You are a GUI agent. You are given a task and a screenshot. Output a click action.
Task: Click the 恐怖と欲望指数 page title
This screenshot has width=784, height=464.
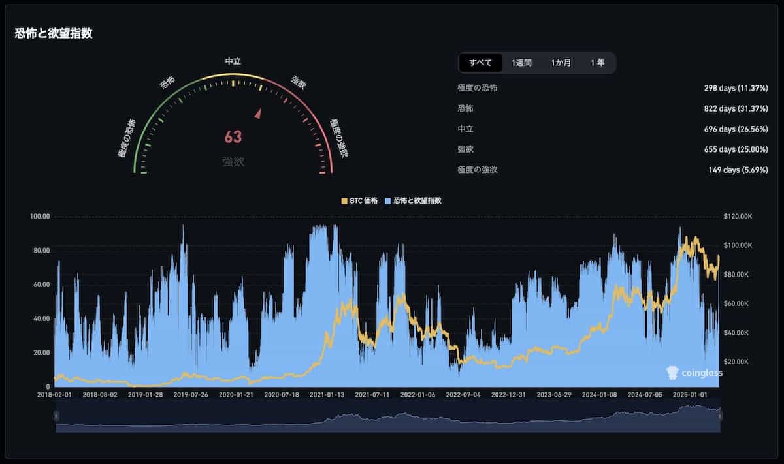(54, 33)
